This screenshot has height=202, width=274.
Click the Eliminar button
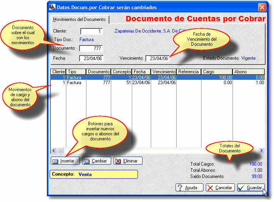128,161
